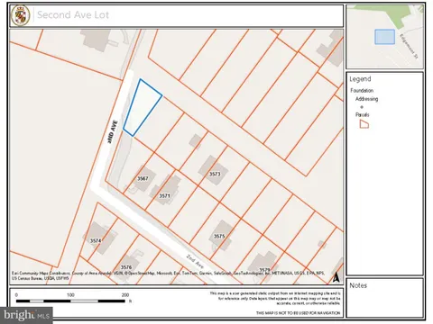Image resolution: width=433 pixels, height=324 pixels.
Task: Click the map disclaimer paragraph
Action: pyautogui.click(x=275, y=298)
